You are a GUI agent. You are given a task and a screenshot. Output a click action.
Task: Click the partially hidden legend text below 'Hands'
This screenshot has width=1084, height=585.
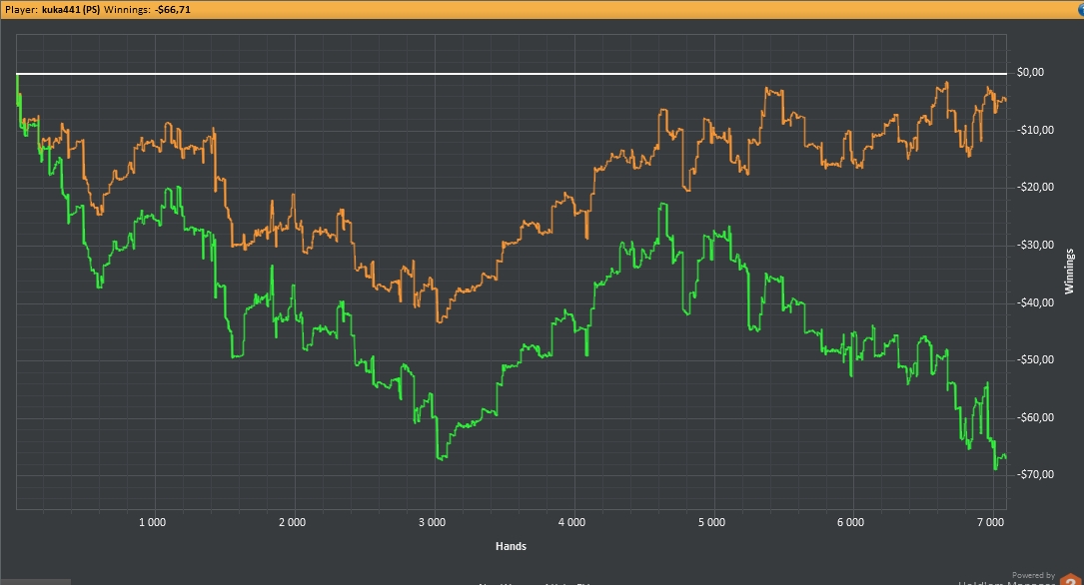click(x=535, y=582)
